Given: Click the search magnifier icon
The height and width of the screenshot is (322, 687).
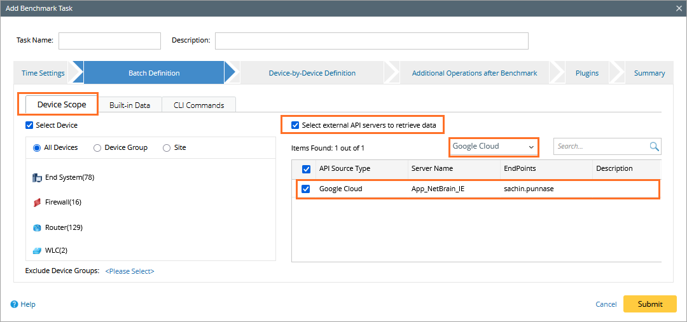Looking at the screenshot, I should tap(654, 147).
